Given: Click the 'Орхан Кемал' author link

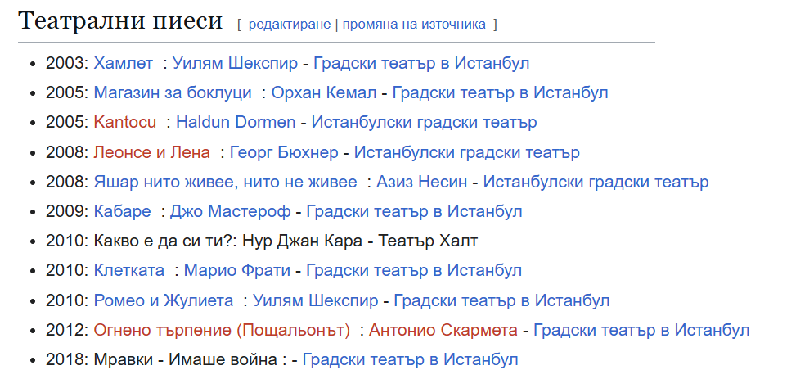Looking at the screenshot, I should [325, 93].
